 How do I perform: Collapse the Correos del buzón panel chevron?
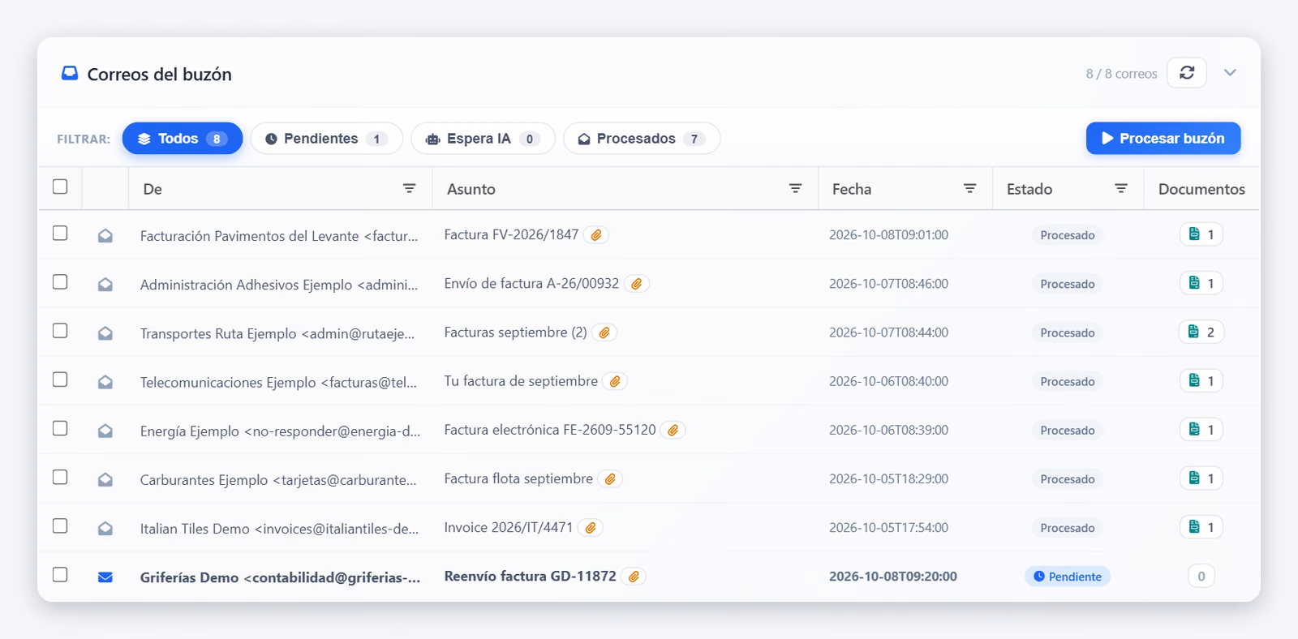coord(1230,73)
